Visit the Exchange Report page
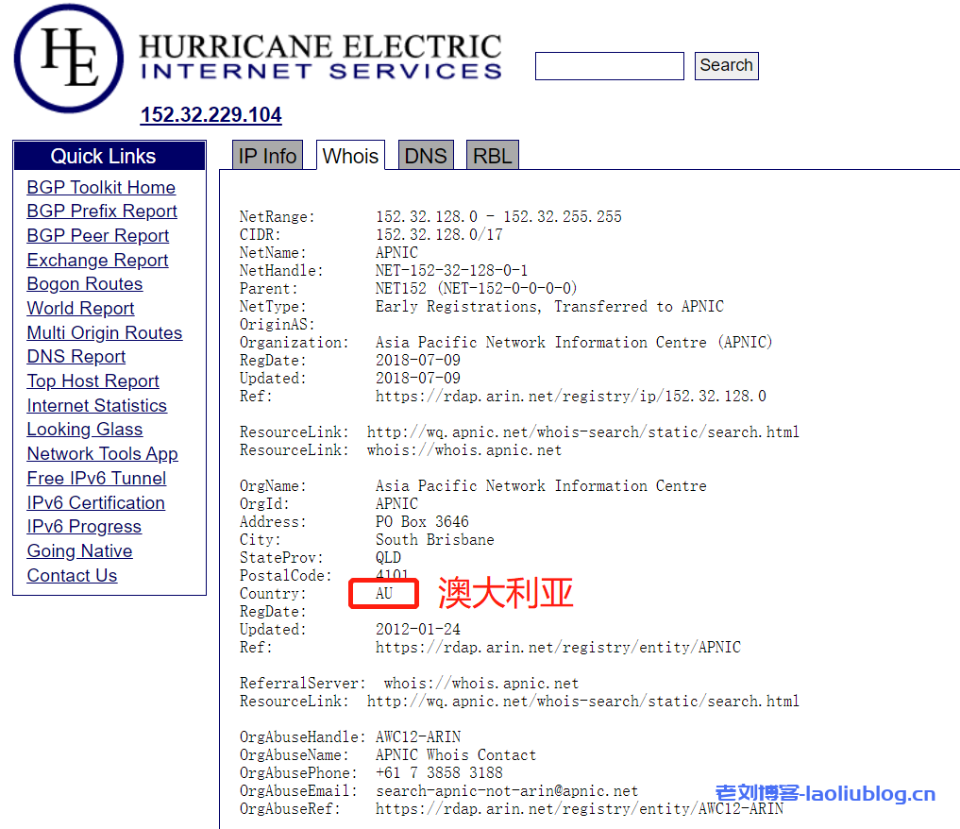The image size is (960, 829). pos(97,261)
